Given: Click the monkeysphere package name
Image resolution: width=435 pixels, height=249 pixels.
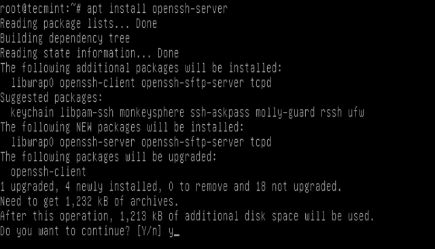Looking at the screenshot, I should [x=152, y=113].
